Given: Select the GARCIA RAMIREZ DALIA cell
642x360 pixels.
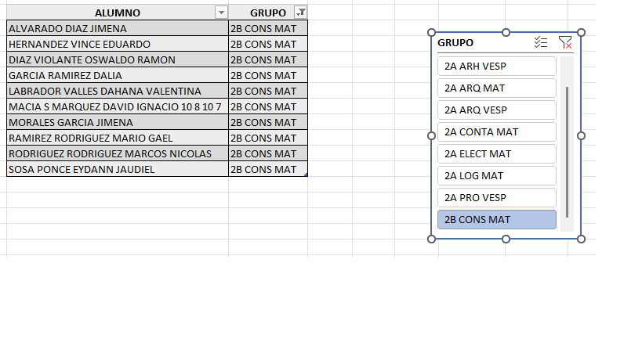Looking at the screenshot, I should 118,75.
